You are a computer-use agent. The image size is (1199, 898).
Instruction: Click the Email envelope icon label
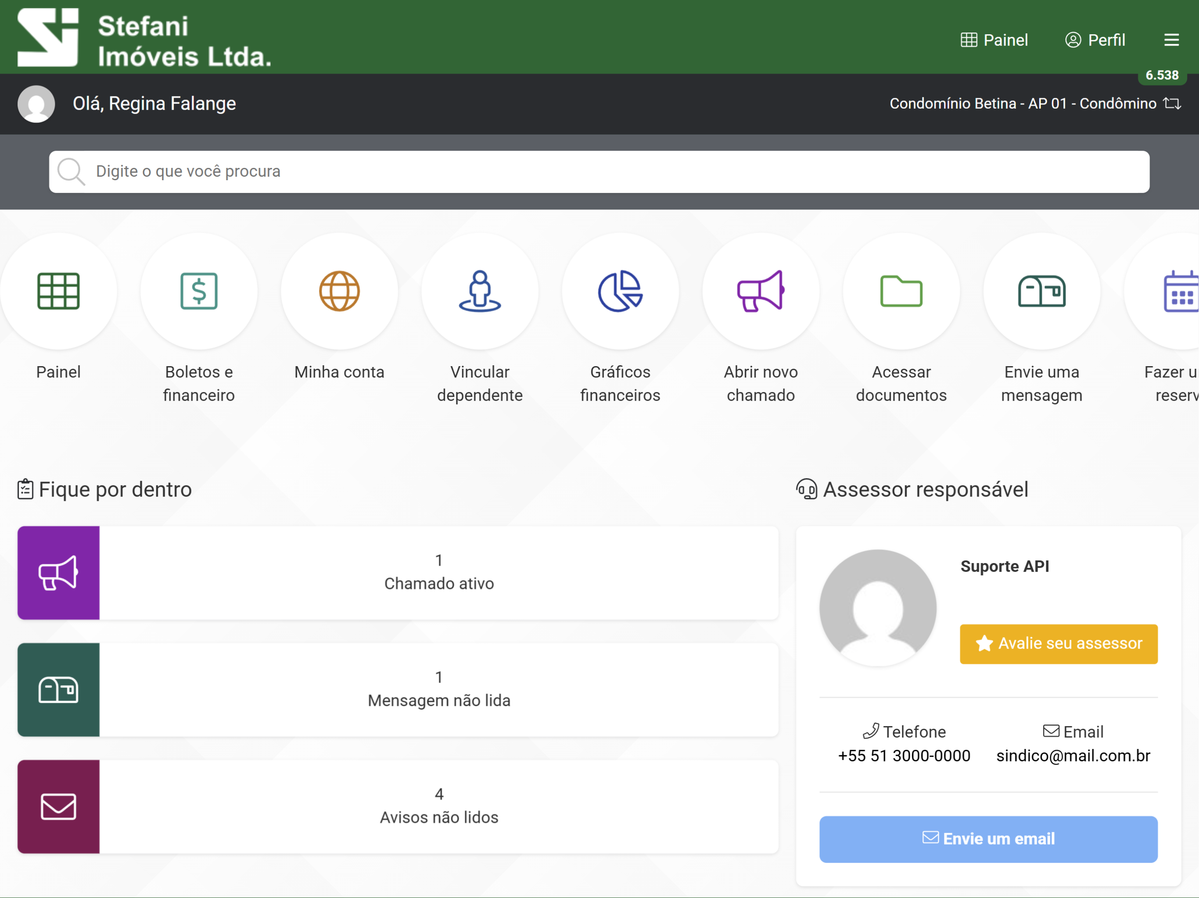(x=1073, y=732)
